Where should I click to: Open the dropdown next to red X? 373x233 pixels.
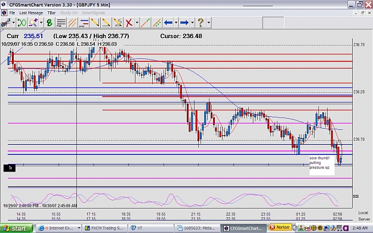pos(137,23)
